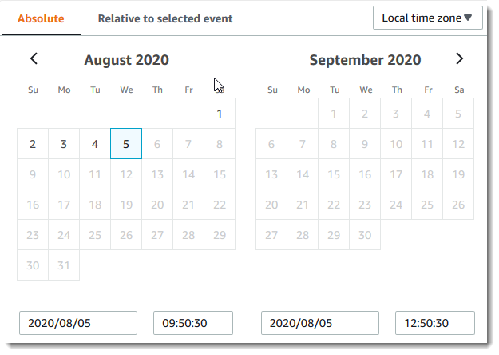Screen dimensions: 499x355
Task: Select August 1 in the calendar
Action: coord(220,114)
